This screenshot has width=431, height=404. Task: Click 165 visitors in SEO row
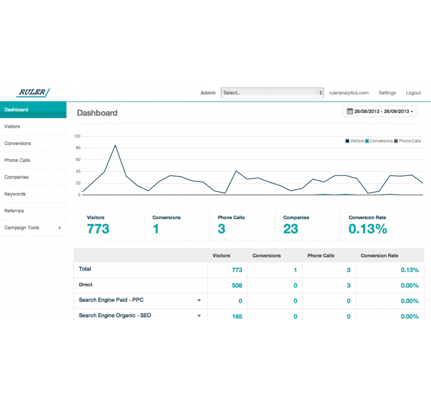[x=237, y=317]
